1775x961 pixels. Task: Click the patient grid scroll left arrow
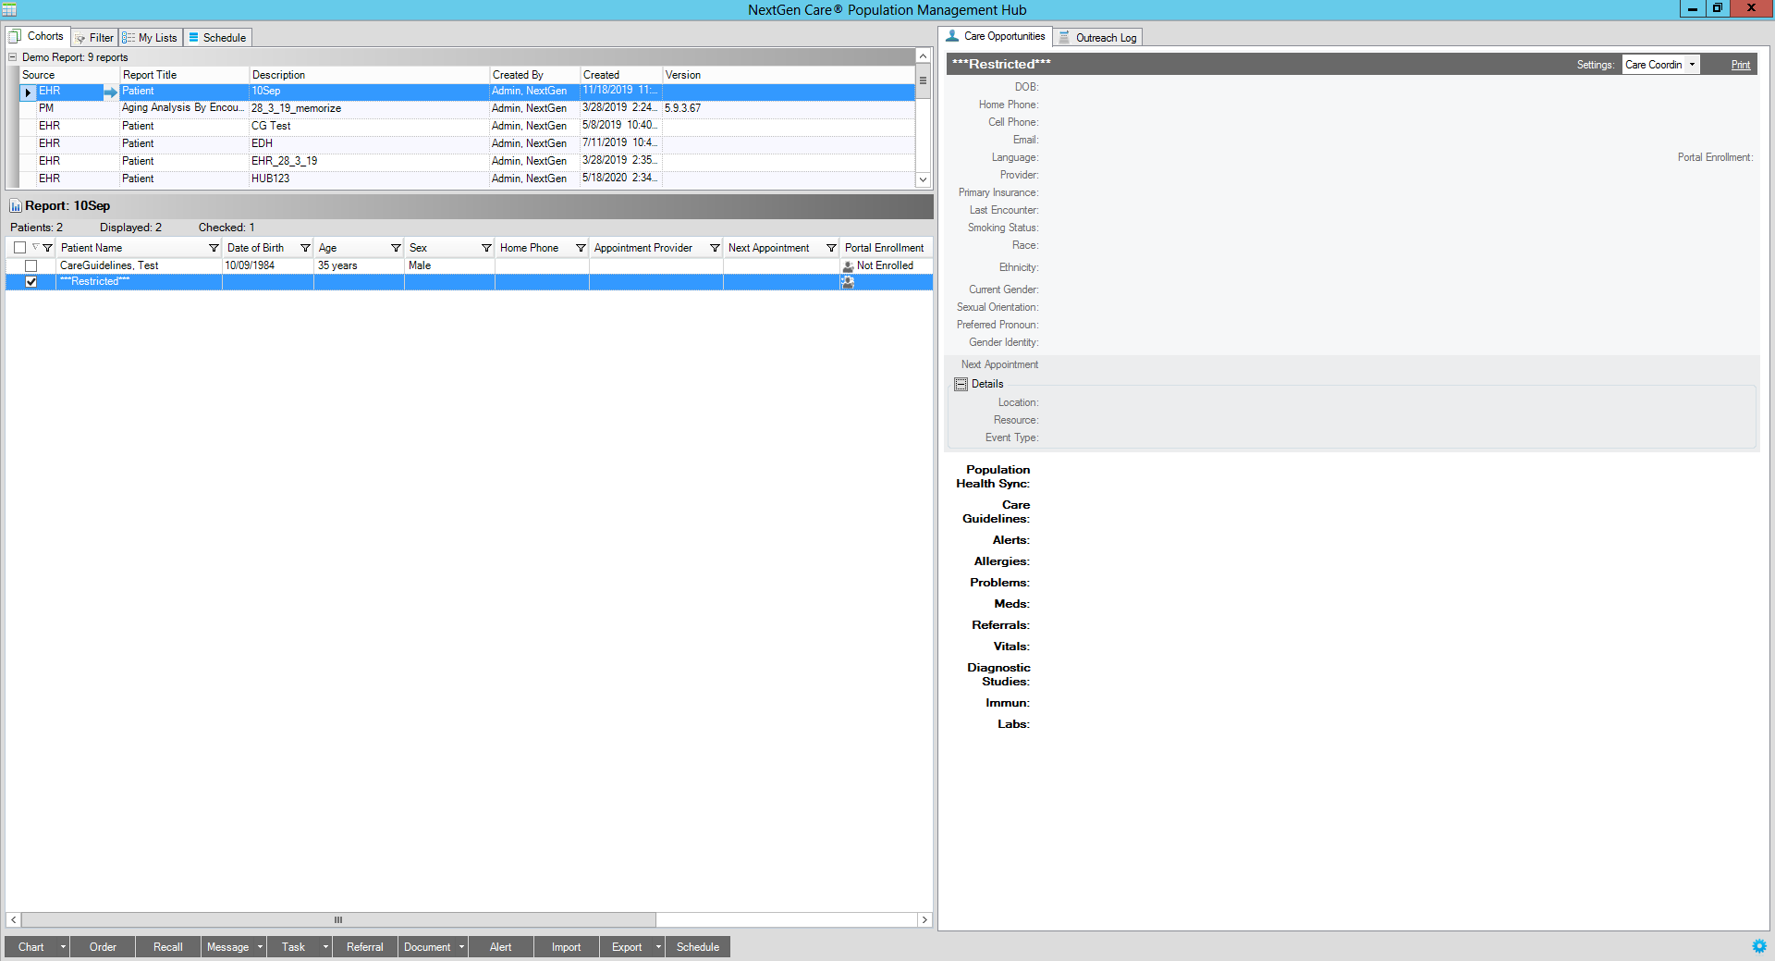tap(13, 919)
